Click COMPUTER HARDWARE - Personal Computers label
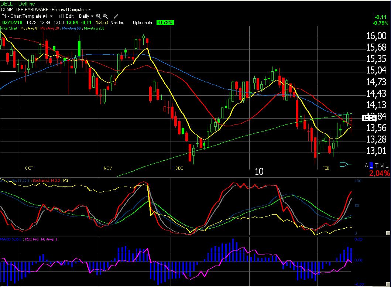391x287 pixels. 44,10
